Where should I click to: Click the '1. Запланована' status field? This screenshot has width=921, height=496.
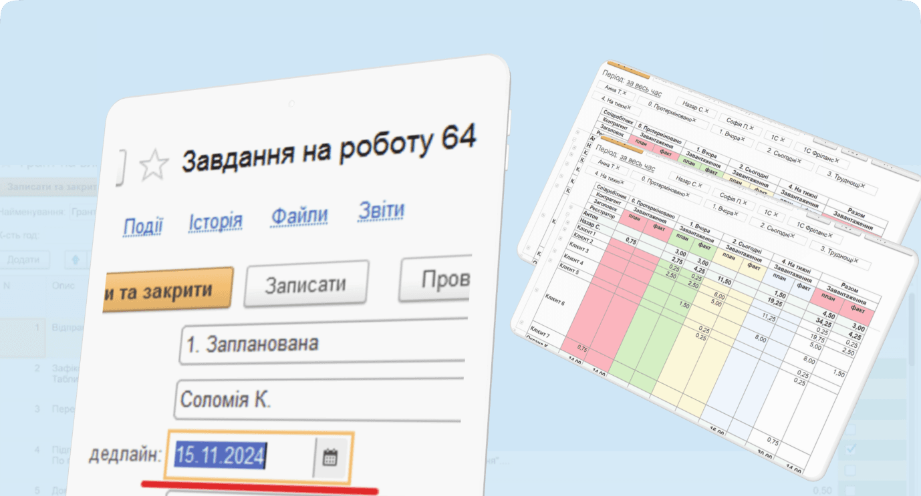point(323,343)
